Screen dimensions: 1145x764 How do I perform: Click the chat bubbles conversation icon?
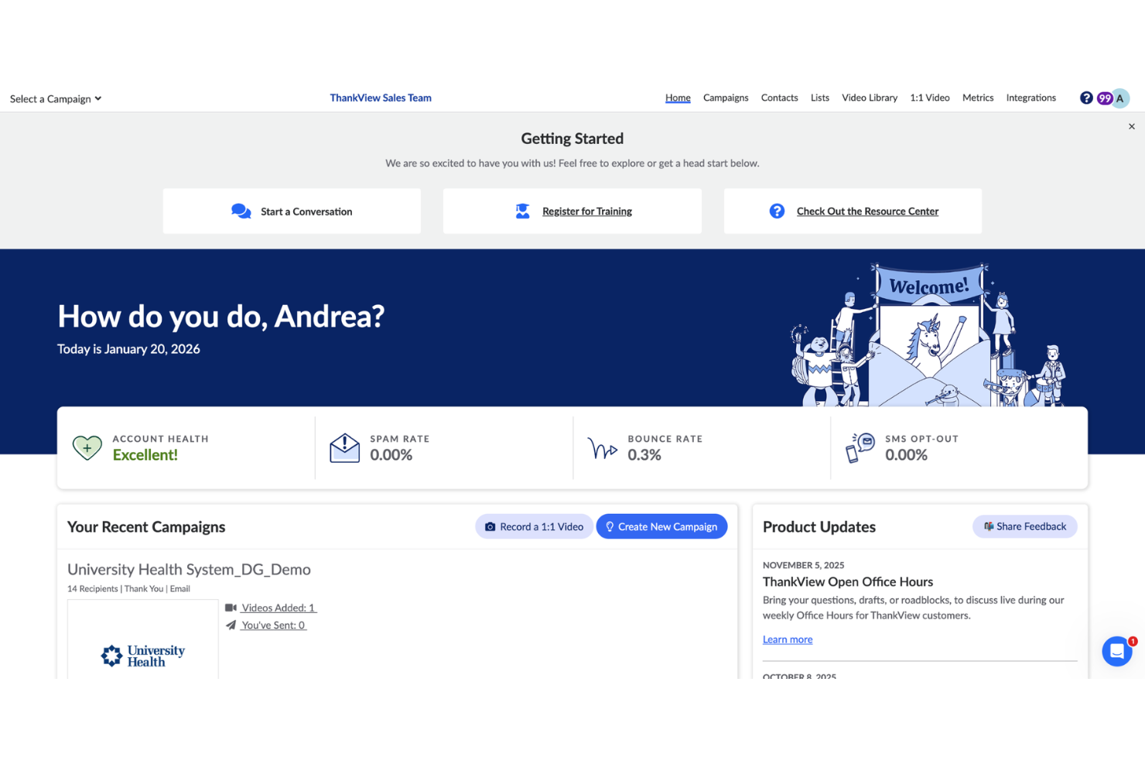[241, 211]
